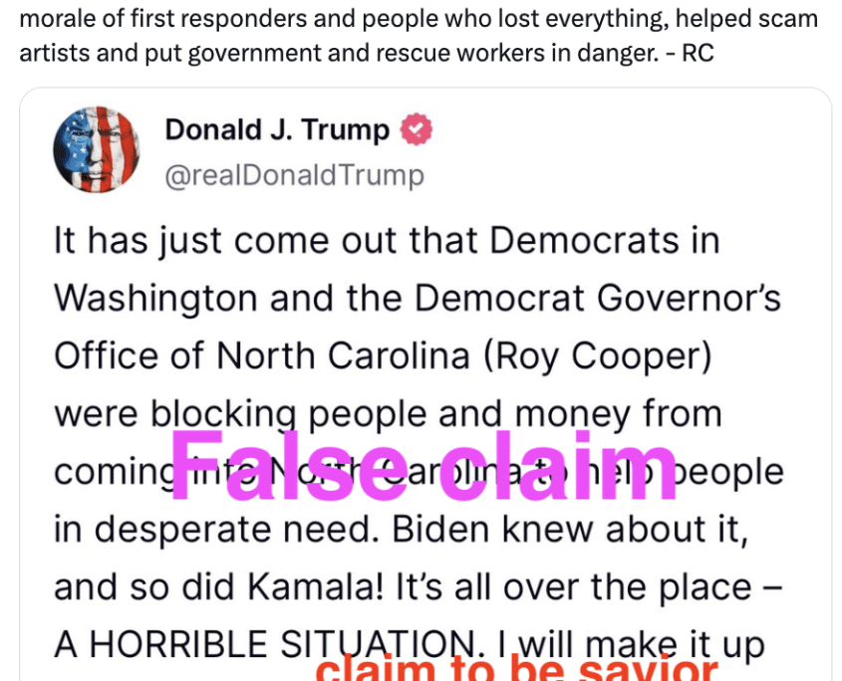842x681 pixels.
Task: Click the "in desperate need." phrase
Action: tap(216, 529)
